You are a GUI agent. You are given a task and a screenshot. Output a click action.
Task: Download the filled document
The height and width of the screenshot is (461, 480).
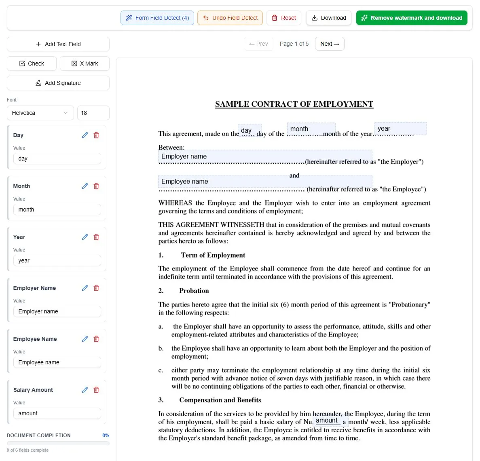coord(329,18)
